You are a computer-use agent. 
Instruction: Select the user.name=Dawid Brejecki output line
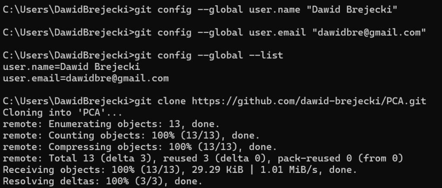pyautogui.click(x=71, y=67)
